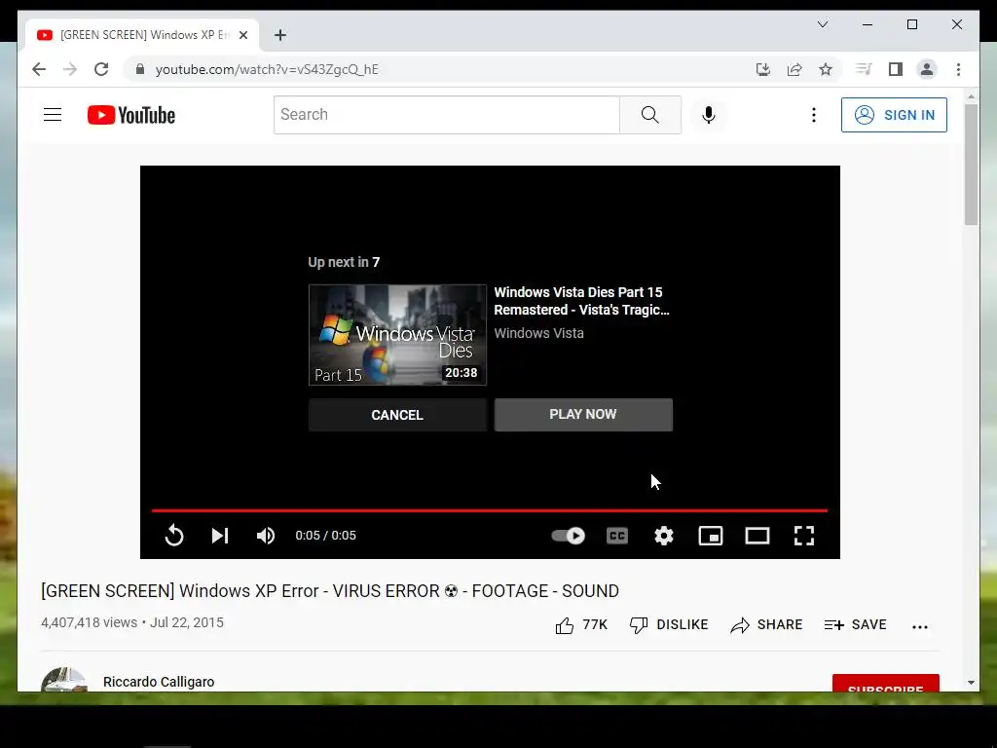Select the GREEN SCREEN Windows XP tab

[142, 35]
